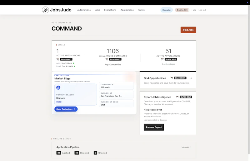Open the Find Opportunities card title
250x161 pixels.
(155, 78)
